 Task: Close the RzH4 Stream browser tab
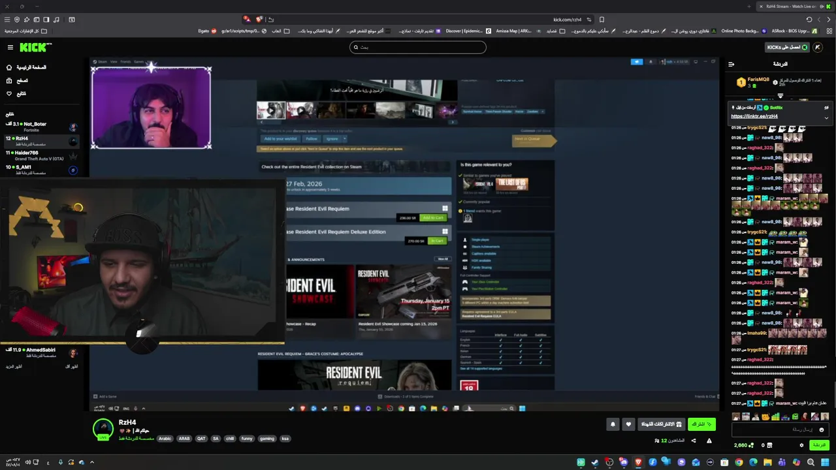[761, 7]
